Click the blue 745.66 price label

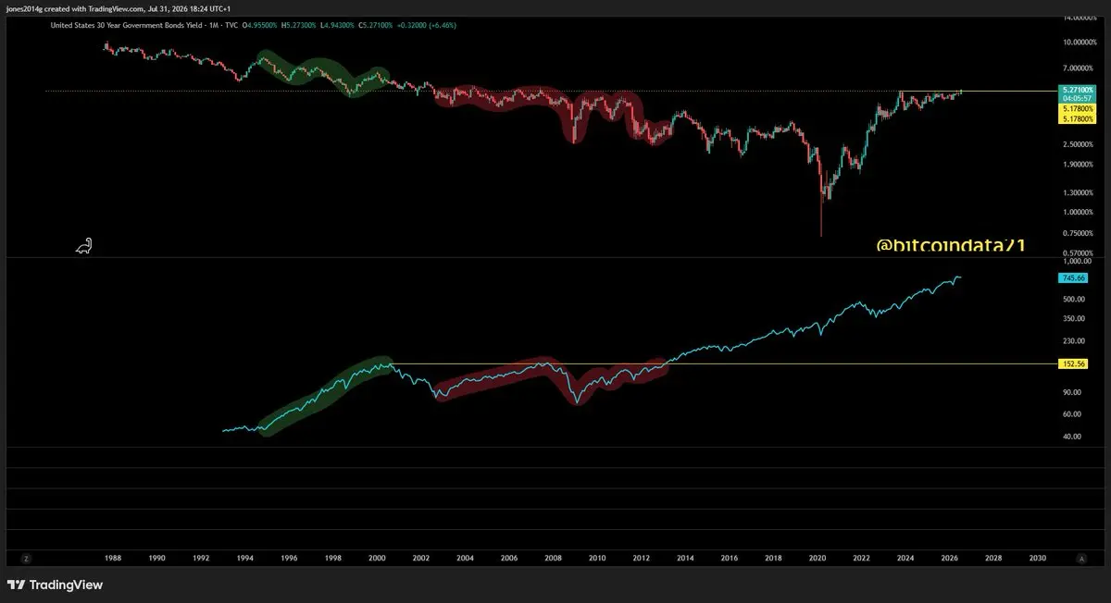(x=1072, y=278)
